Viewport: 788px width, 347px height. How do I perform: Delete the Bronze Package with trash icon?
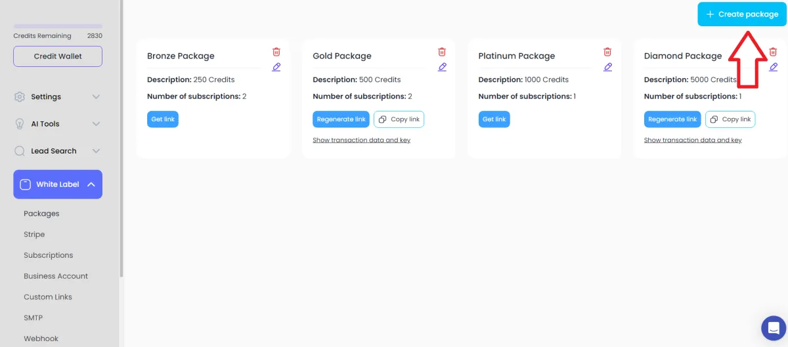pos(276,52)
